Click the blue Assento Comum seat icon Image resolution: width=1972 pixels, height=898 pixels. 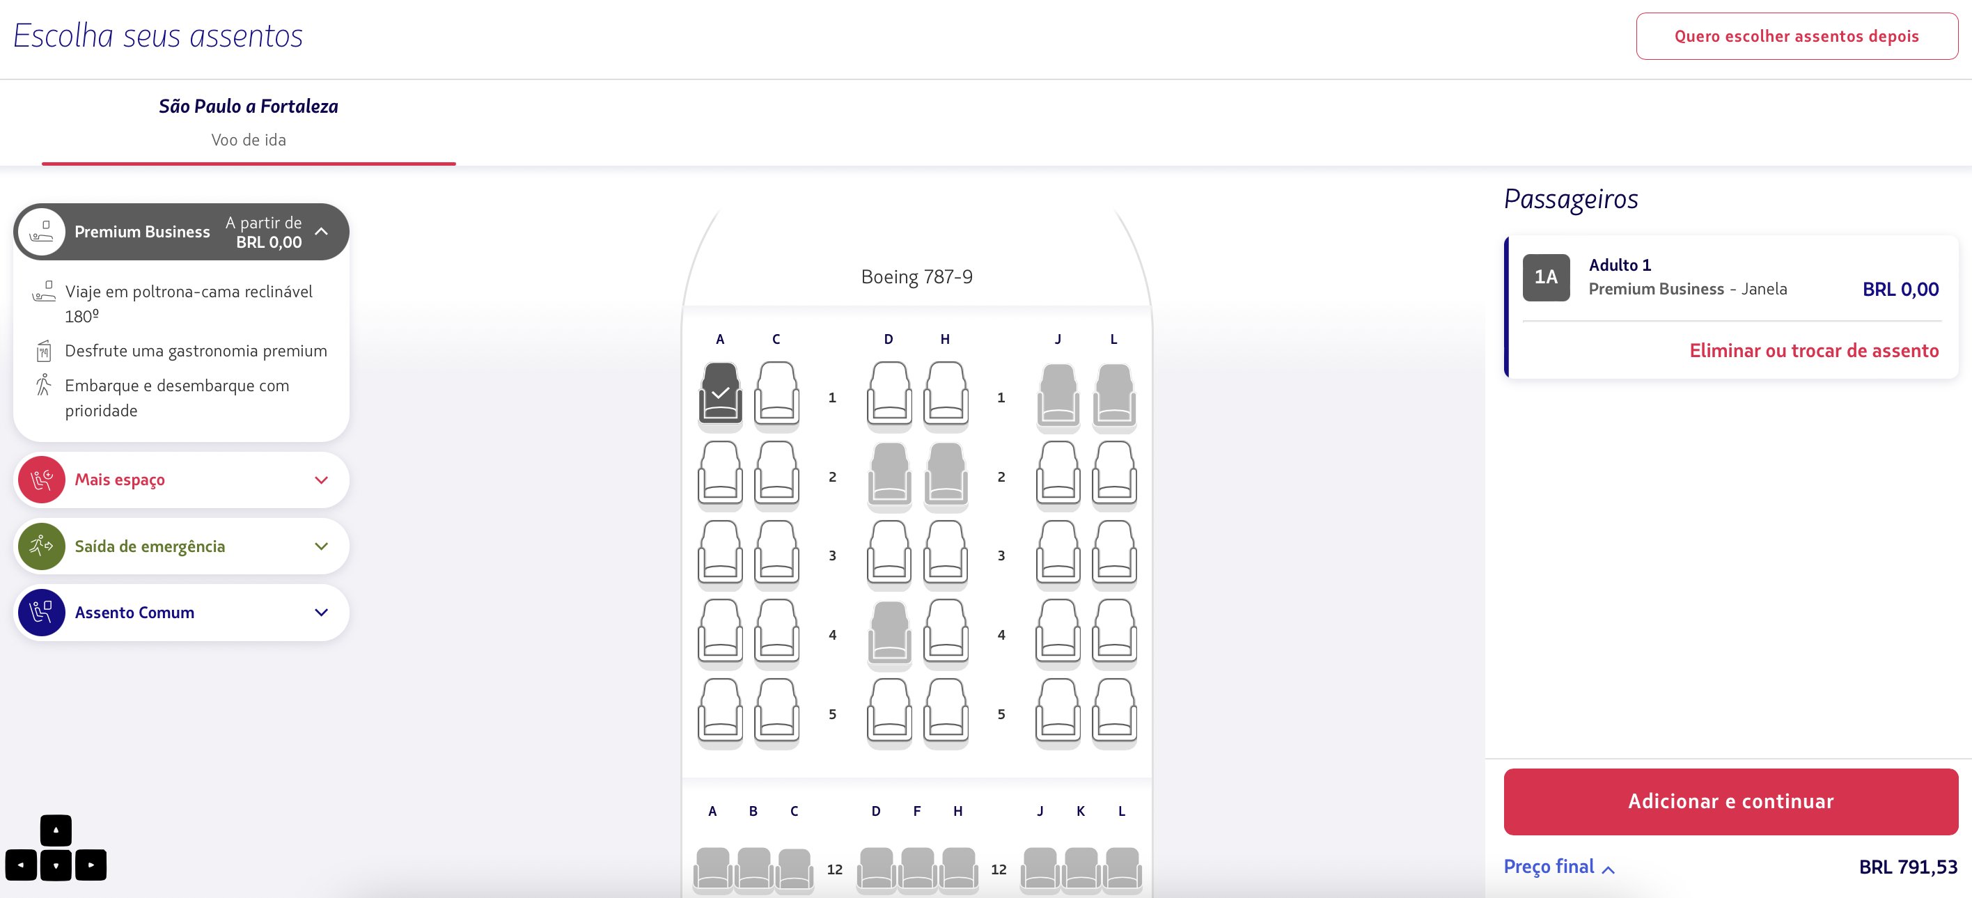41,613
